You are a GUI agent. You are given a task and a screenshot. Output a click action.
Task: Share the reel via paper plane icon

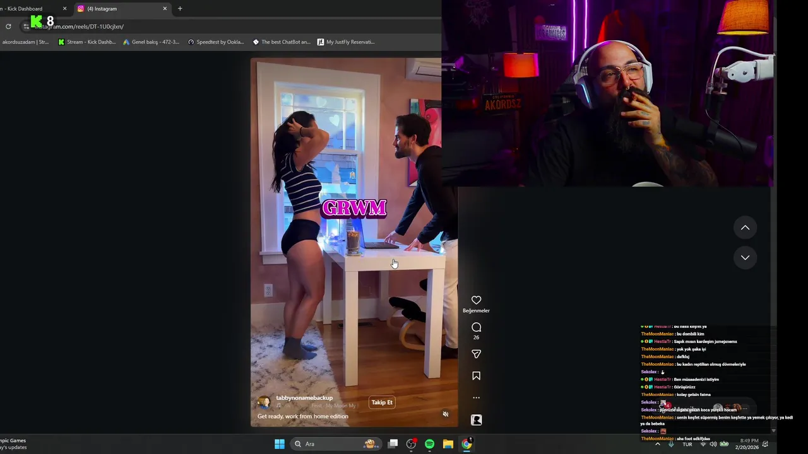pos(476,354)
